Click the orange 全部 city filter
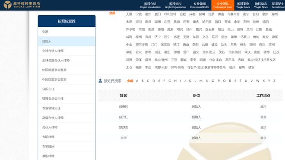The height and width of the screenshot is (160, 285). click(x=112, y=13)
